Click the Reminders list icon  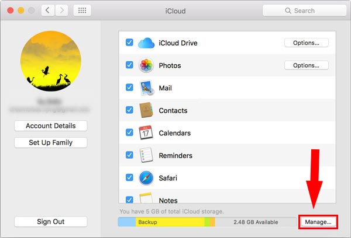(x=146, y=155)
